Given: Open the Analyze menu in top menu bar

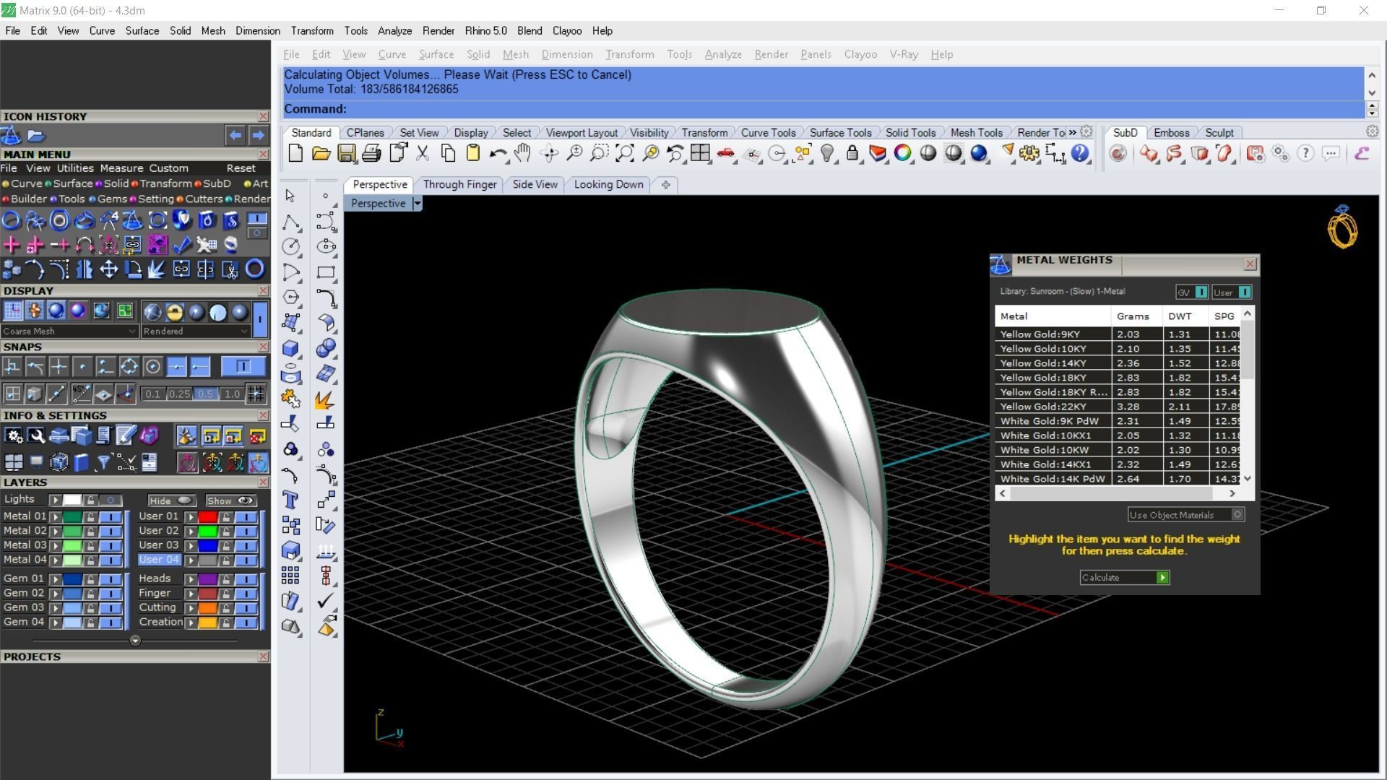Looking at the screenshot, I should [394, 30].
